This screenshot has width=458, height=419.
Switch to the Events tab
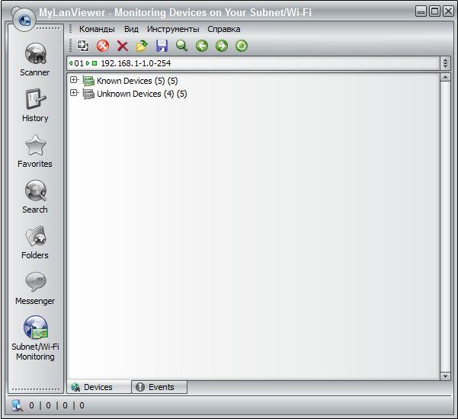tap(159, 387)
